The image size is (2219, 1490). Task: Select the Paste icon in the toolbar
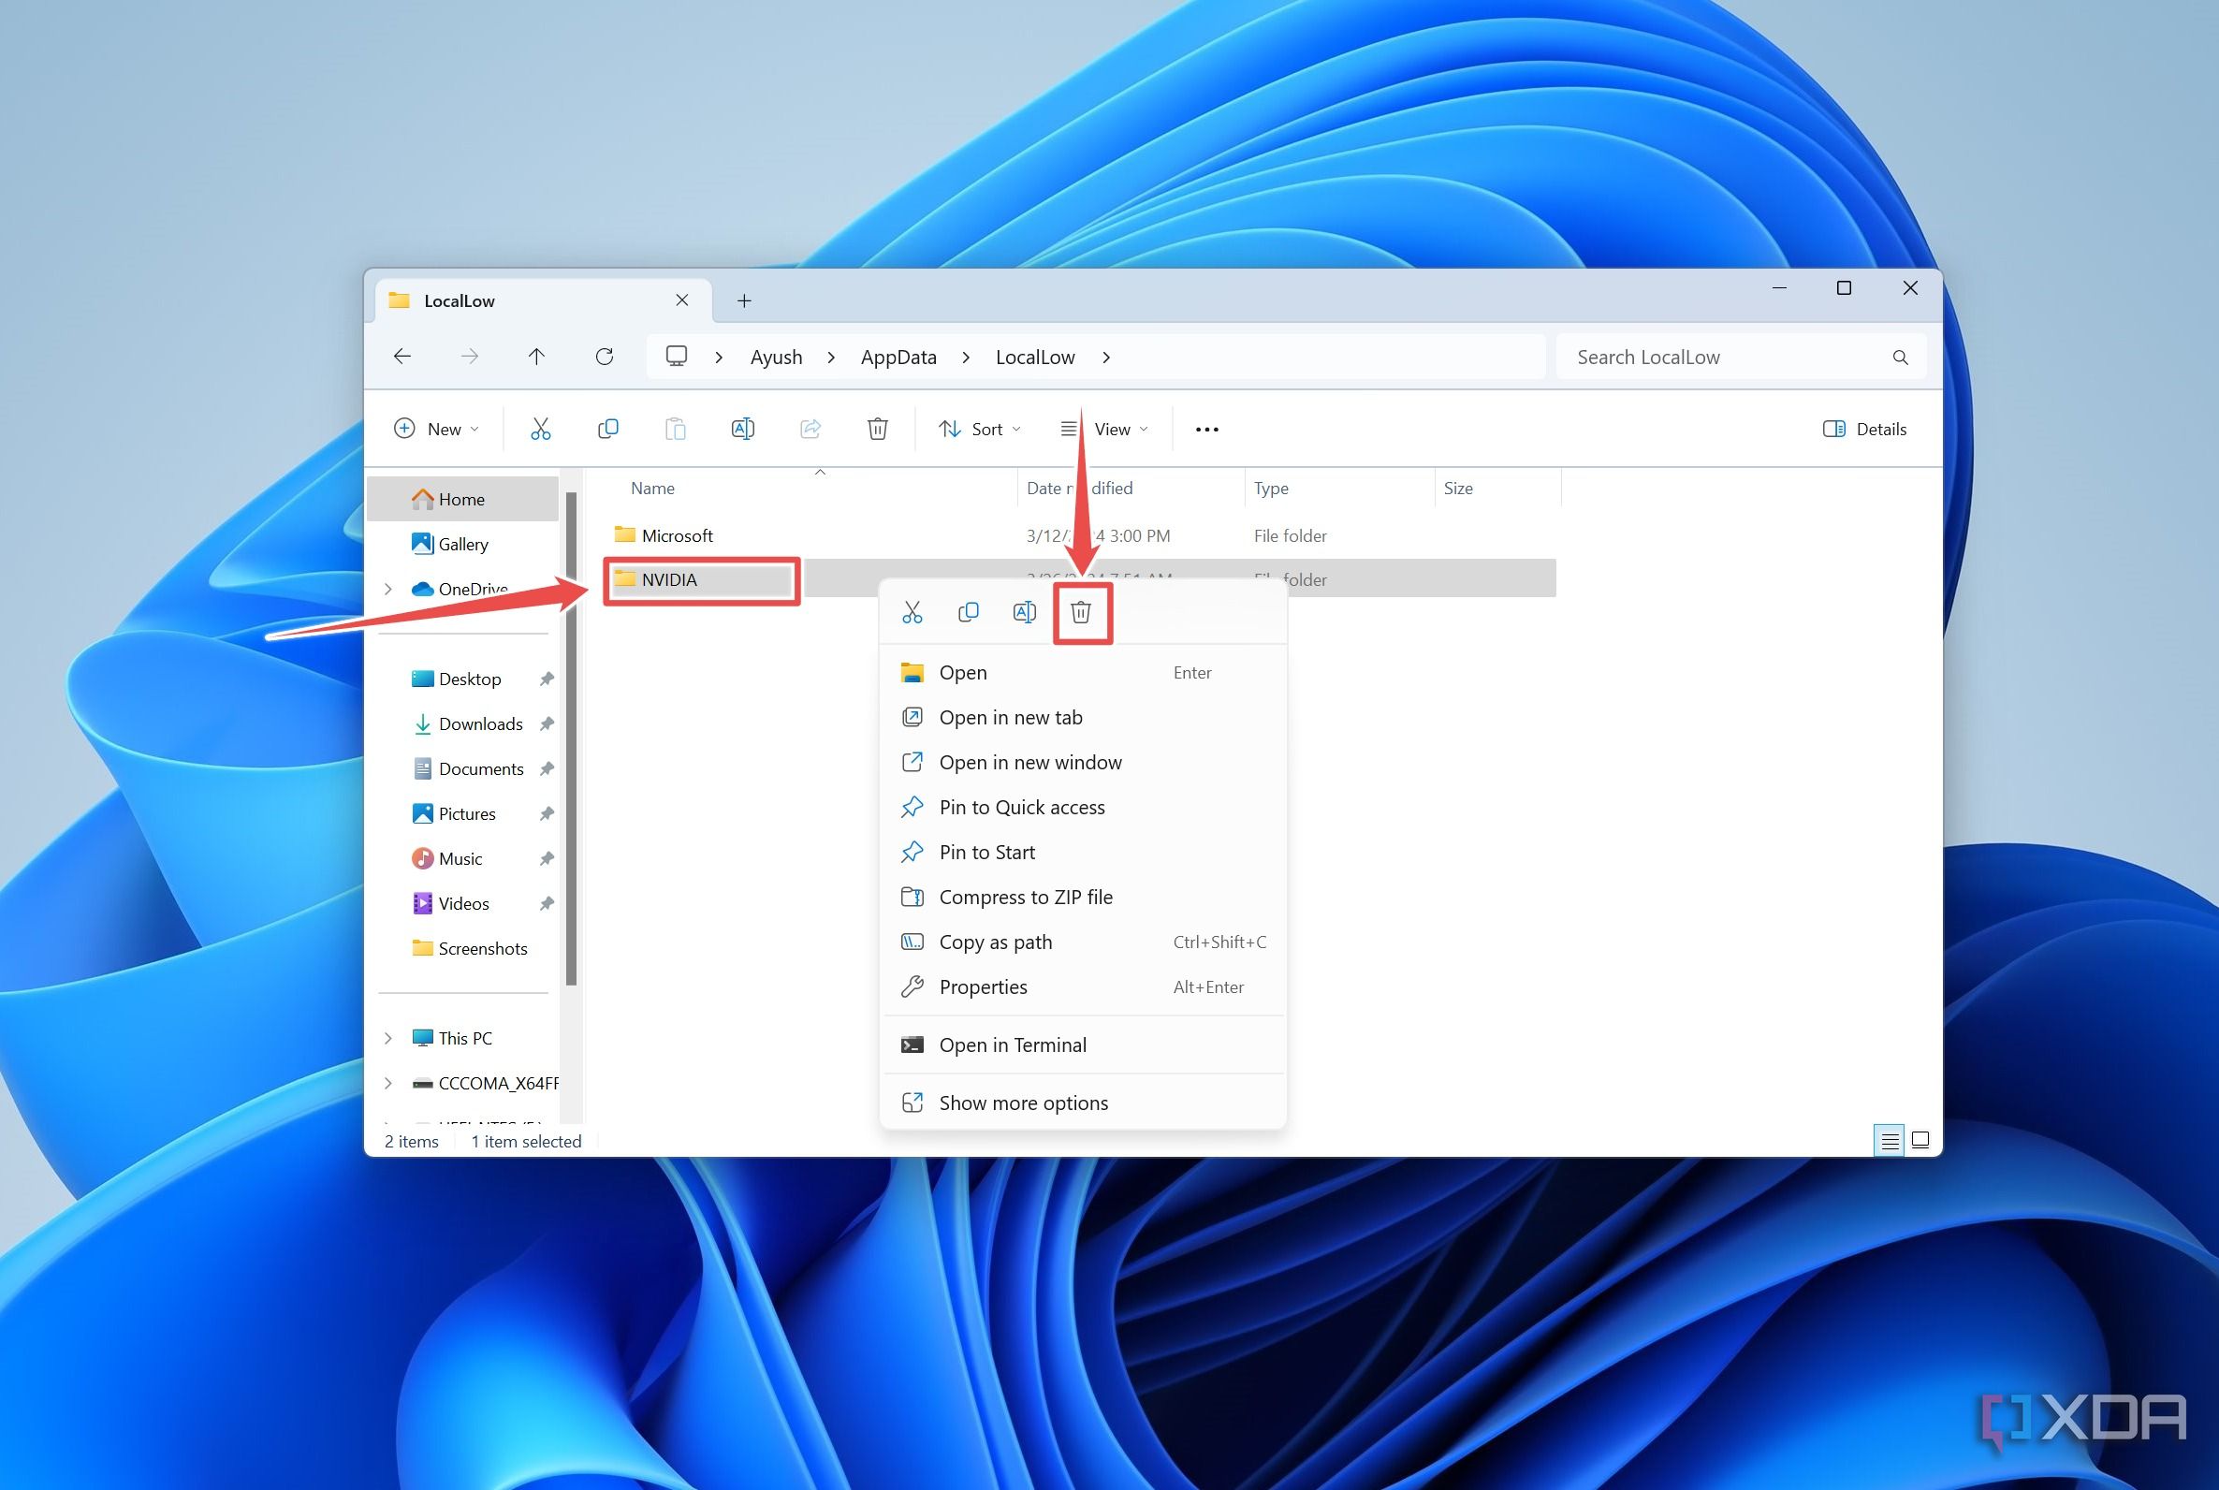pyautogui.click(x=676, y=429)
